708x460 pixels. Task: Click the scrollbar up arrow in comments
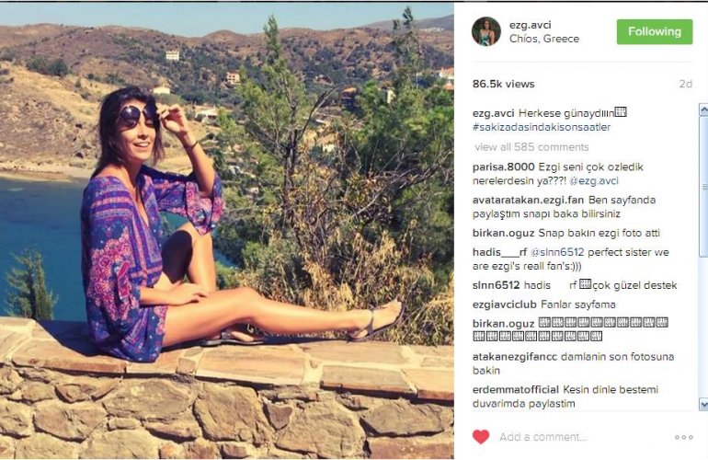[x=703, y=109]
